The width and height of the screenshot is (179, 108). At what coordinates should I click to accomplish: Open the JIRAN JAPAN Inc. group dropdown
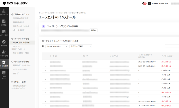tap(57, 46)
